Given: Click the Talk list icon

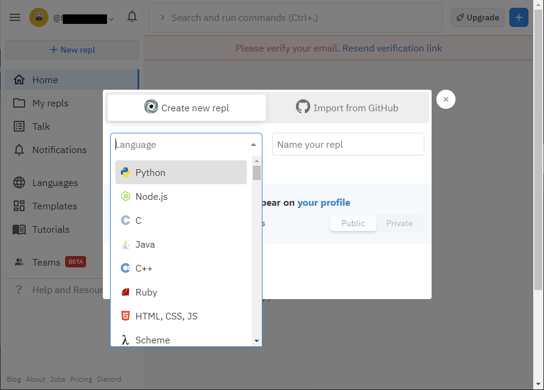Looking at the screenshot, I should (19, 126).
